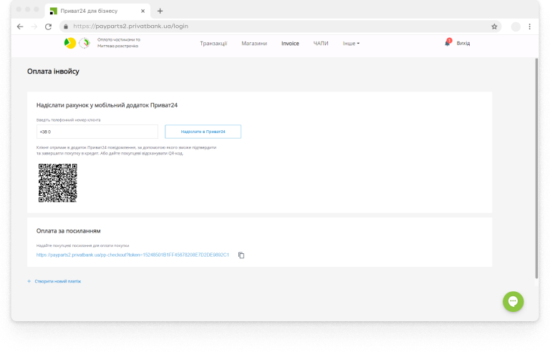The width and height of the screenshot is (550, 357).
Task: Expand the Інше dropdown menu
Action: pos(351,44)
